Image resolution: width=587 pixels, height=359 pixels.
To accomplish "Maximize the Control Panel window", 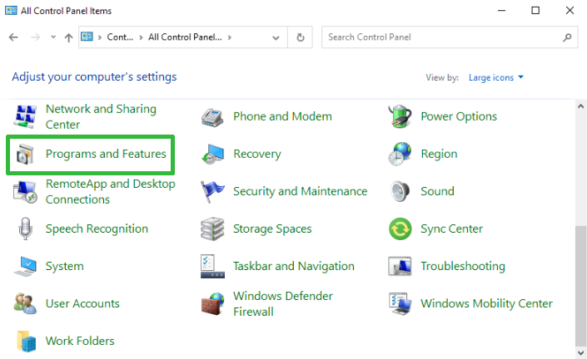I will click(535, 11).
